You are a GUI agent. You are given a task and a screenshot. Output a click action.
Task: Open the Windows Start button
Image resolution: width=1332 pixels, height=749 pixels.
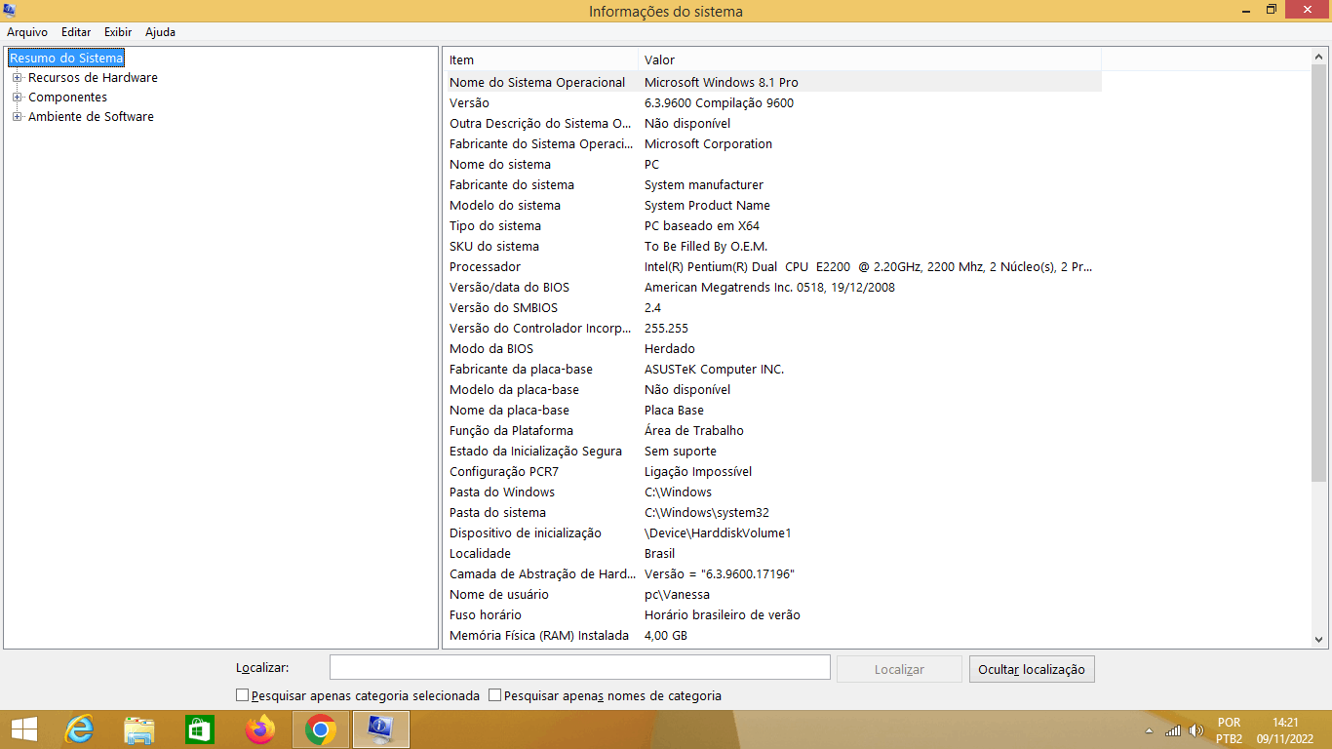tap(24, 729)
